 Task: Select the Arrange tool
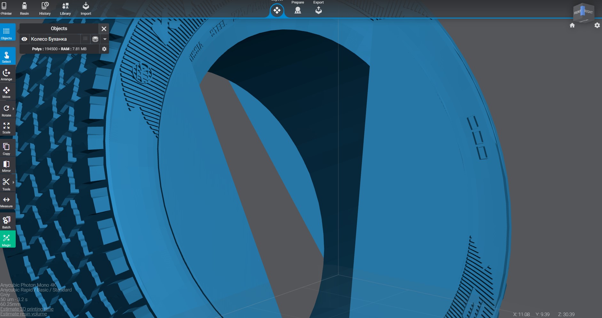pyautogui.click(x=6, y=75)
